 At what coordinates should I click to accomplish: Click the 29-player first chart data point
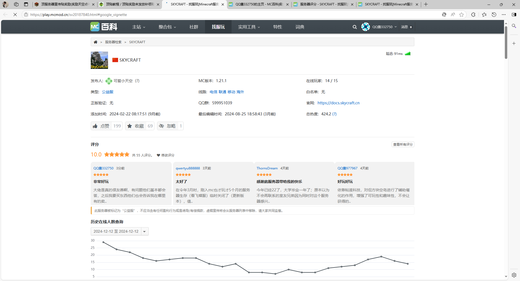pyautogui.click(x=103, y=242)
